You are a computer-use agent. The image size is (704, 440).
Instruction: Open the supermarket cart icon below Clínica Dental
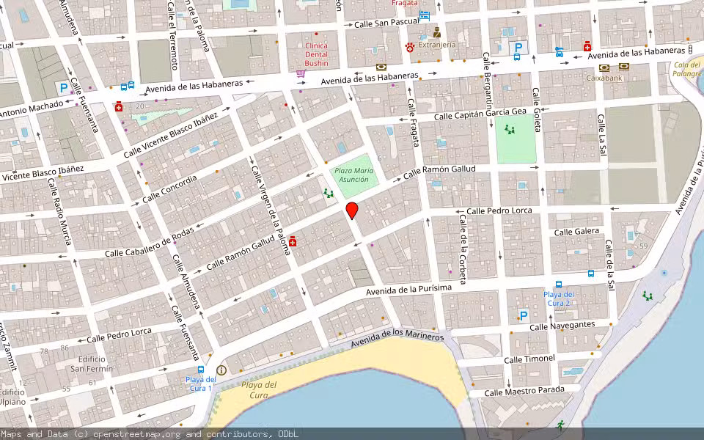tap(301, 73)
